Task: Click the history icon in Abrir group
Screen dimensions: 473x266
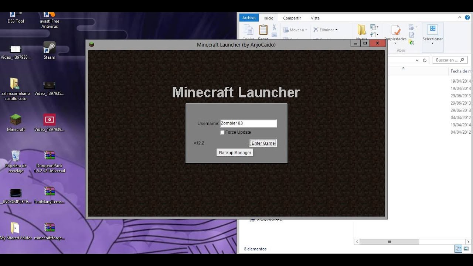Action: click(x=411, y=42)
